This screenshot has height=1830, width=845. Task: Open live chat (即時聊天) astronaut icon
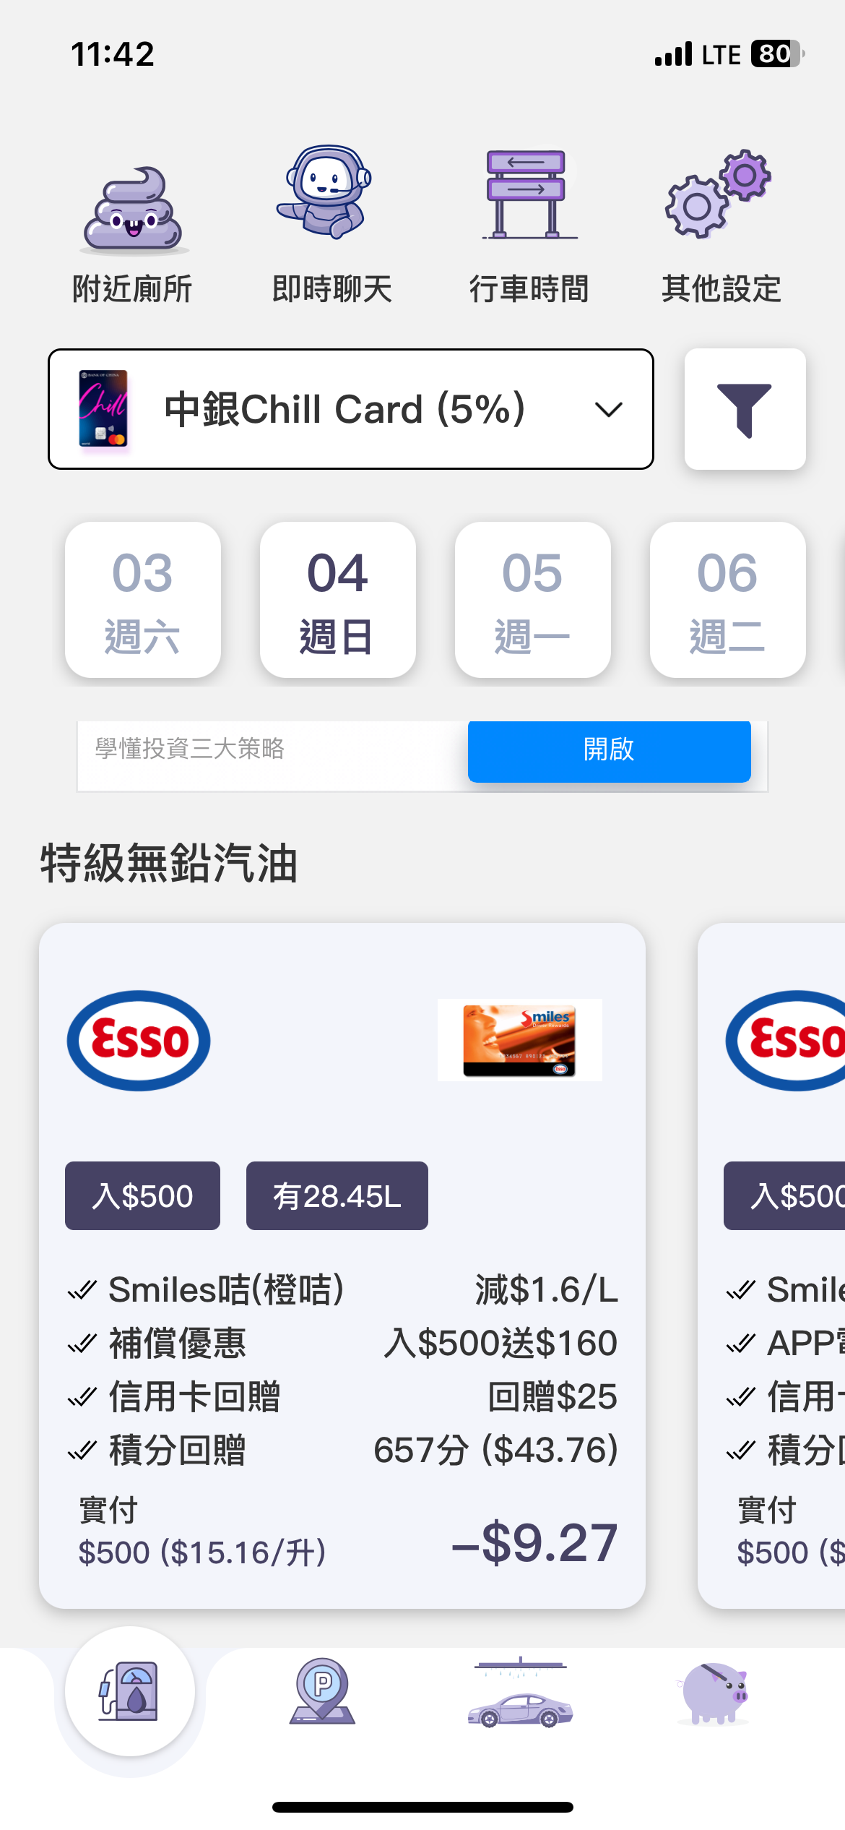(x=327, y=192)
